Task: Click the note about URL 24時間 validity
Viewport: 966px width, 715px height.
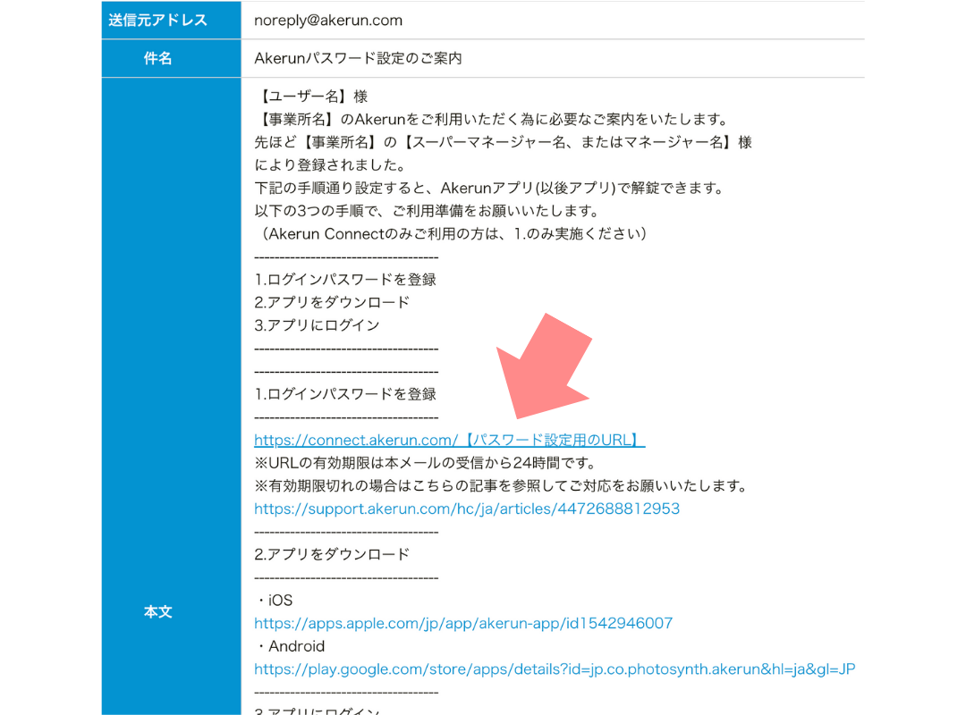Action: 425,463
